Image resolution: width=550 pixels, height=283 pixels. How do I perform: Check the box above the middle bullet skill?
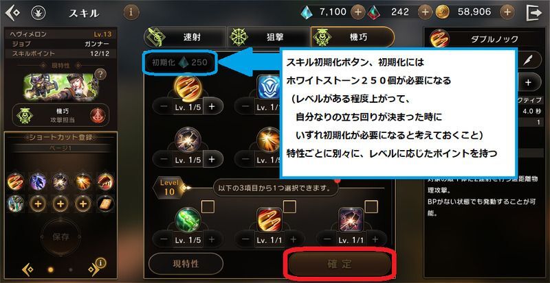[x=289, y=207]
